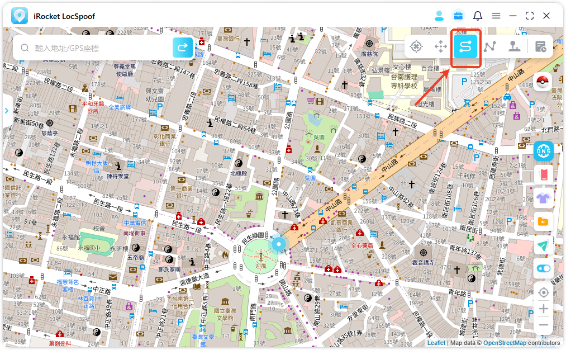Click the green paper plane button
The image size is (566, 350).
point(543,245)
